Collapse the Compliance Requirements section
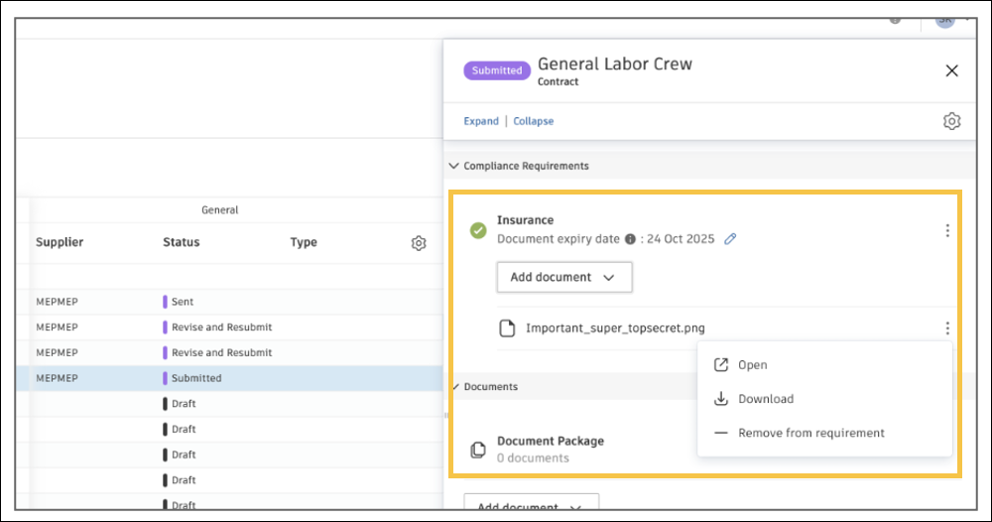The width and height of the screenshot is (992, 522). coord(454,166)
